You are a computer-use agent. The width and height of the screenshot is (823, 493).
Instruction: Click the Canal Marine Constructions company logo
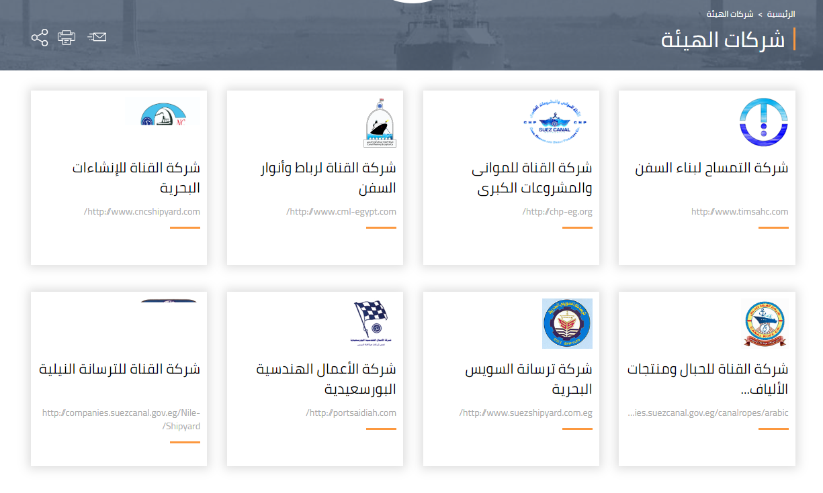[x=163, y=115]
